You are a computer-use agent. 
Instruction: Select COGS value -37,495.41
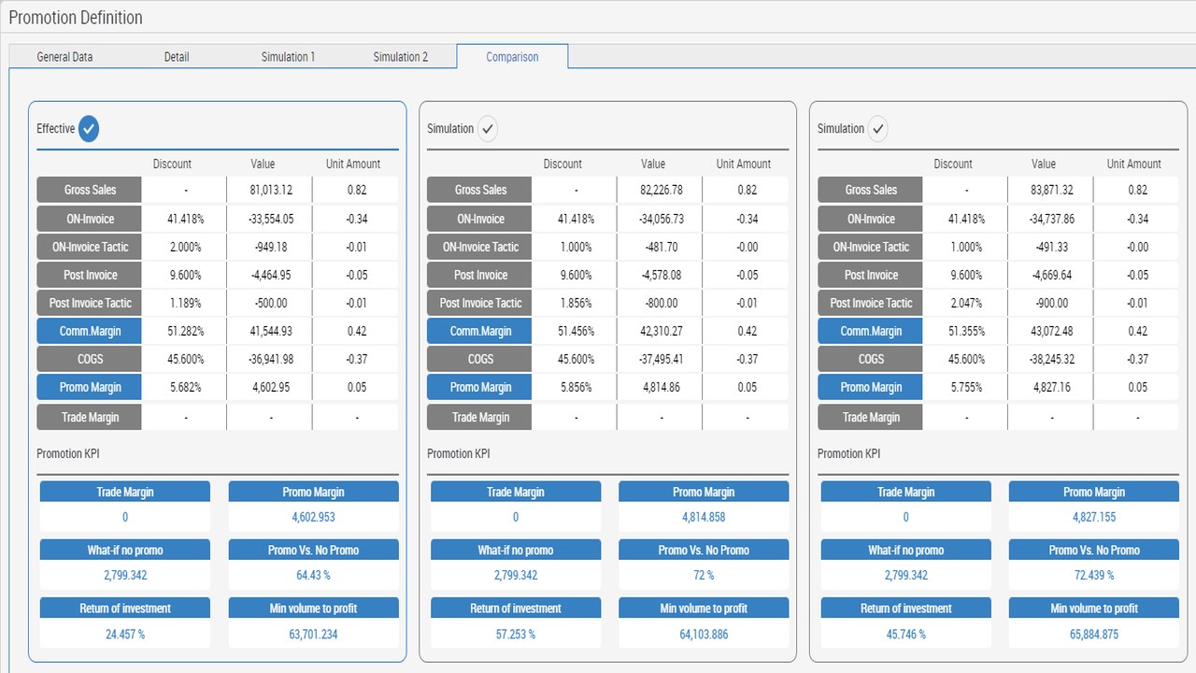660,359
